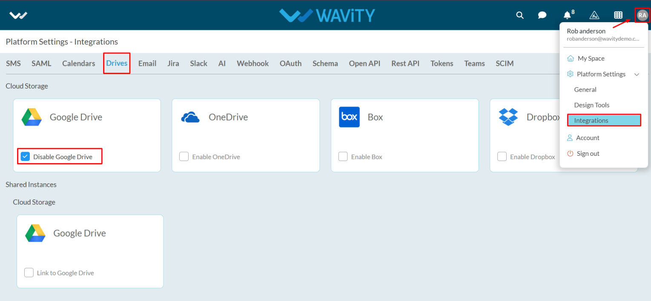Open General under Platform Settings
Image resolution: width=651 pixels, height=301 pixels.
585,90
